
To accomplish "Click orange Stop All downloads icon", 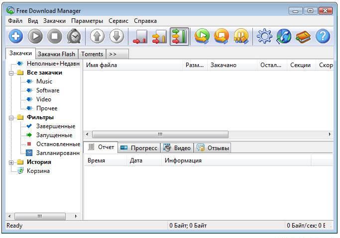I will pyautogui.click(x=222, y=36).
